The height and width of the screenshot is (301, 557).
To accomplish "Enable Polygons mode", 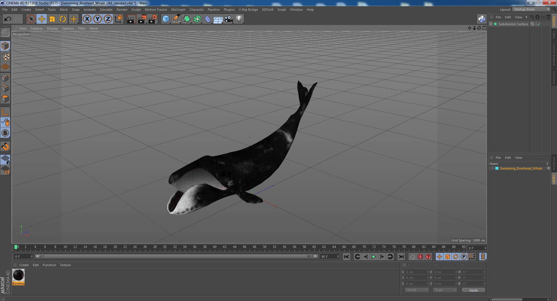I will (5, 99).
